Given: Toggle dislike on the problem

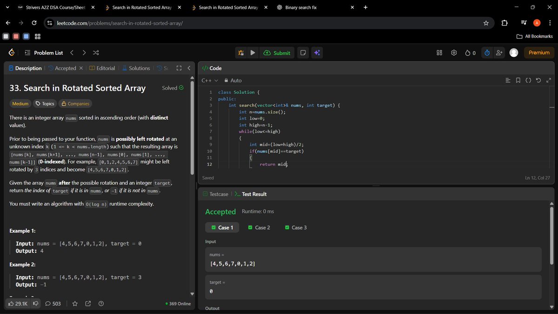Looking at the screenshot, I should coord(36,303).
